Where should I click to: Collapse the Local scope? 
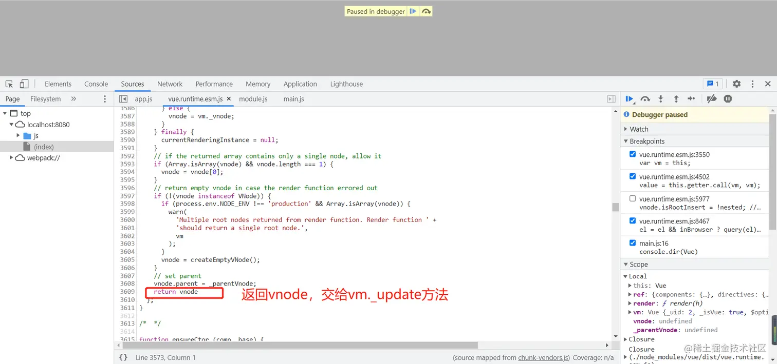(x=626, y=276)
